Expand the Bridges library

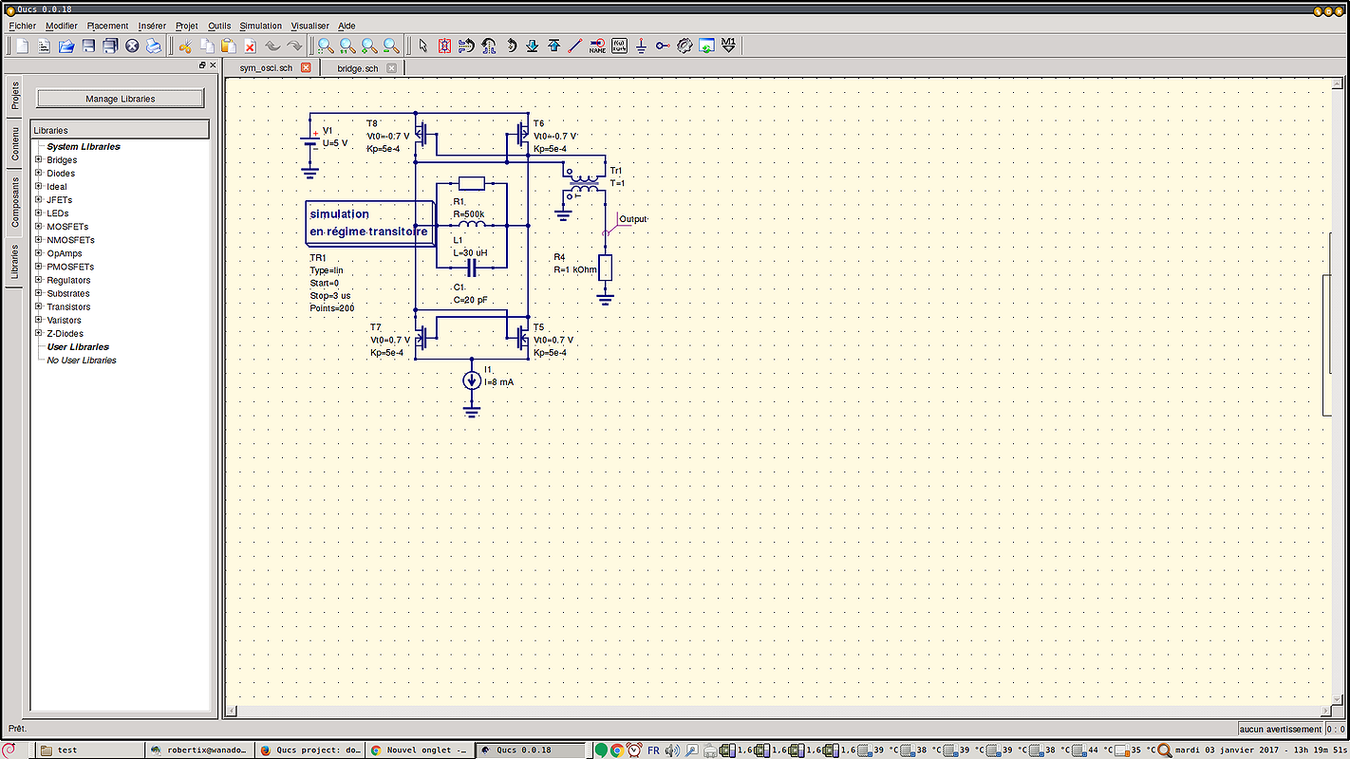click(39, 160)
